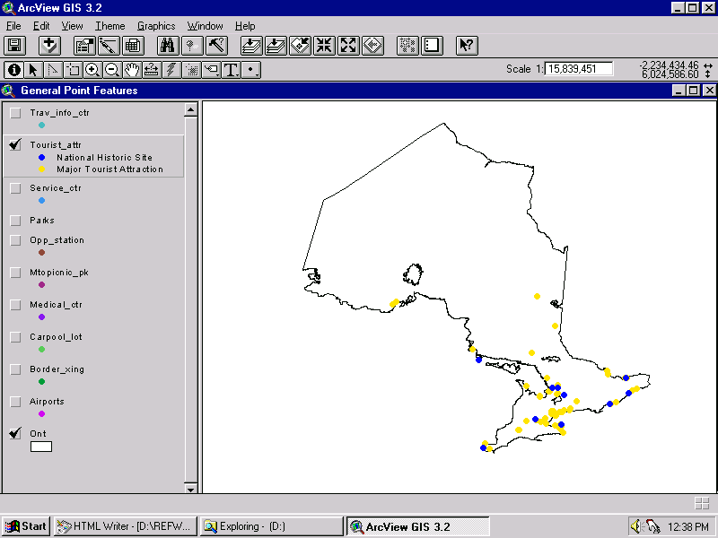The height and width of the screenshot is (538, 718).
Task: Enable the Trav_info_ctr theme checkbox
Action: click(15, 113)
